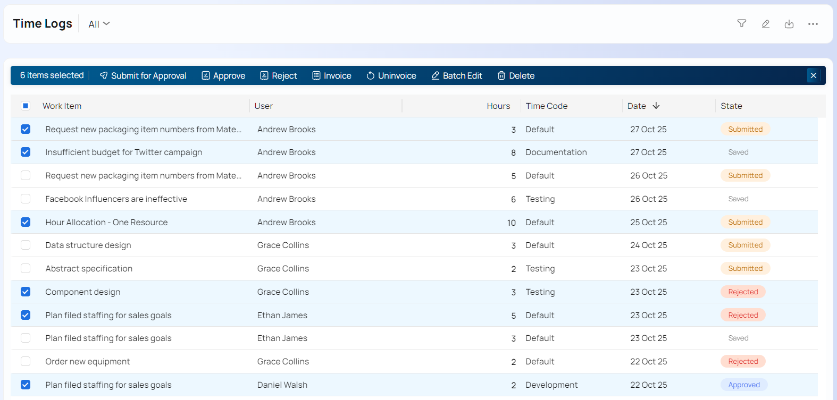
Task: Click the Hours column header
Action: [498, 106]
